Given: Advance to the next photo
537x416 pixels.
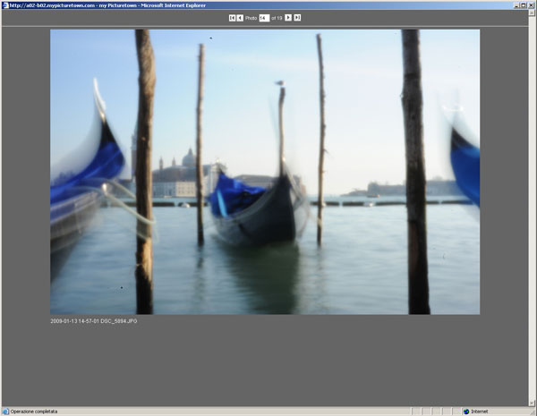Looking at the screenshot, I should point(288,18).
